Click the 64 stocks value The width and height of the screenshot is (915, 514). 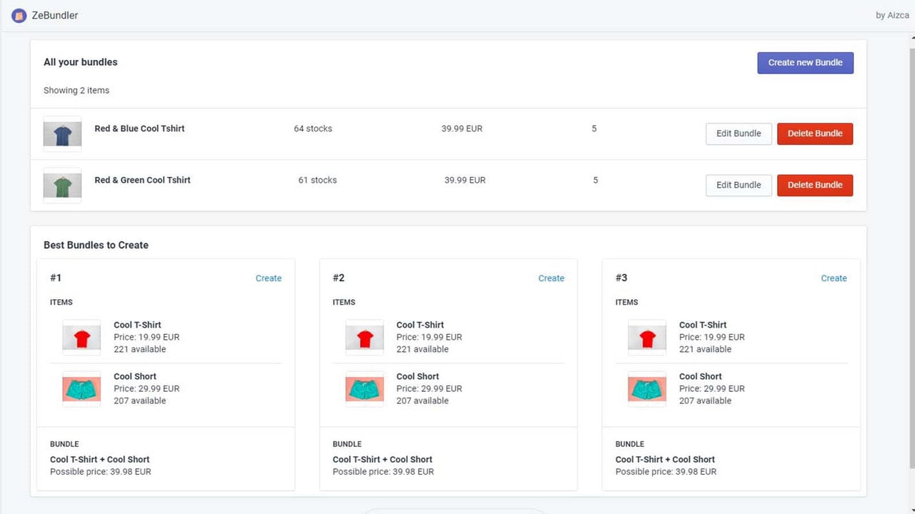[313, 128]
